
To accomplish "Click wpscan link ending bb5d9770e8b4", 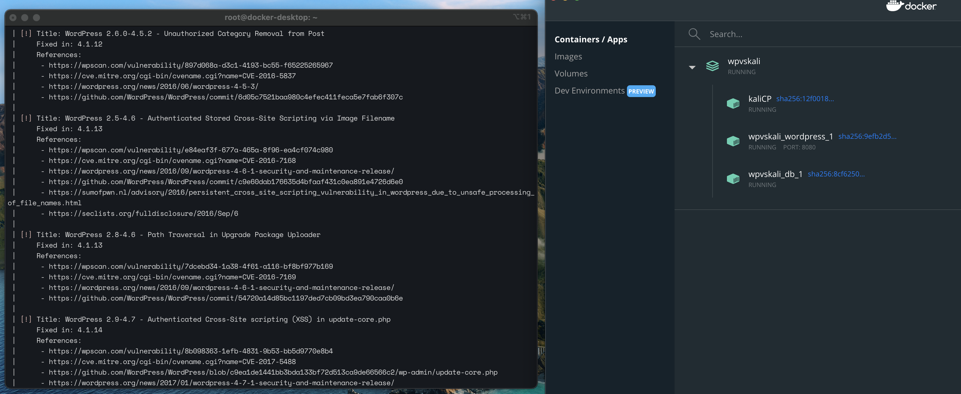I will tap(191, 351).
